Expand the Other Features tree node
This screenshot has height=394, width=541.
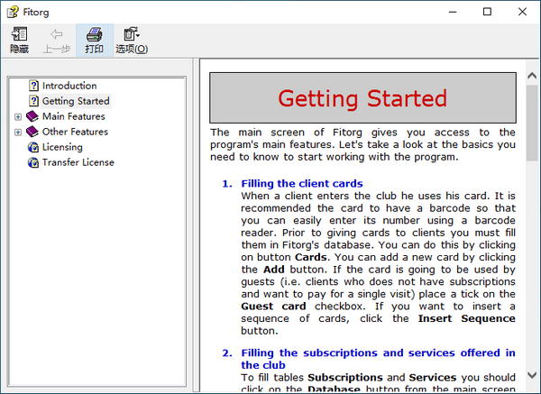(18, 132)
